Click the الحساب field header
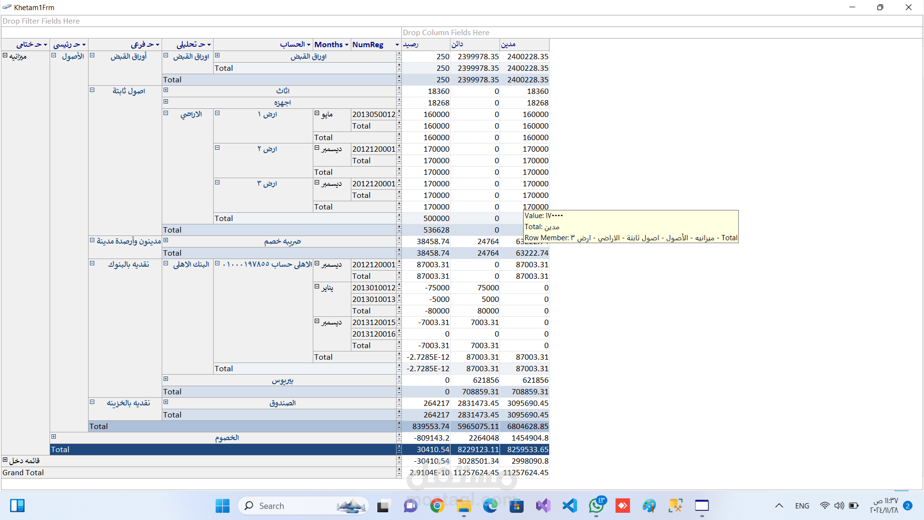This screenshot has width=924, height=520. pyautogui.click(x=292, y=44)
